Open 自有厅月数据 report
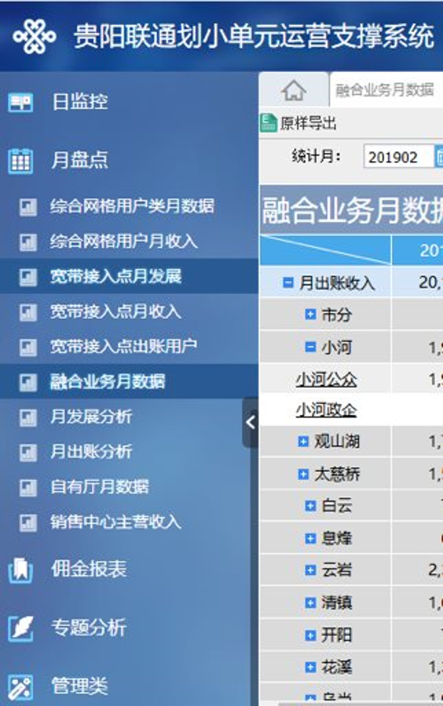Viewport: 443px width, 706px height. click(x=99, y=487)
